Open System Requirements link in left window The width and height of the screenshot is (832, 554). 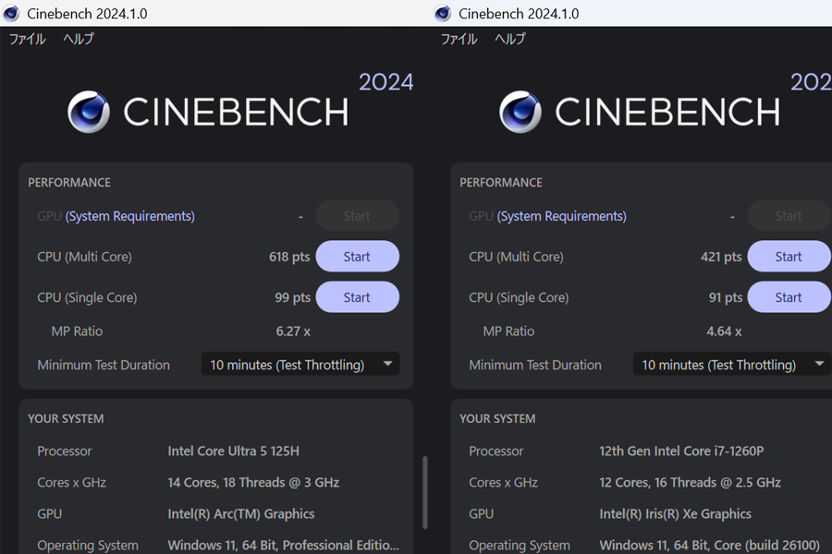tap(130, 216)
